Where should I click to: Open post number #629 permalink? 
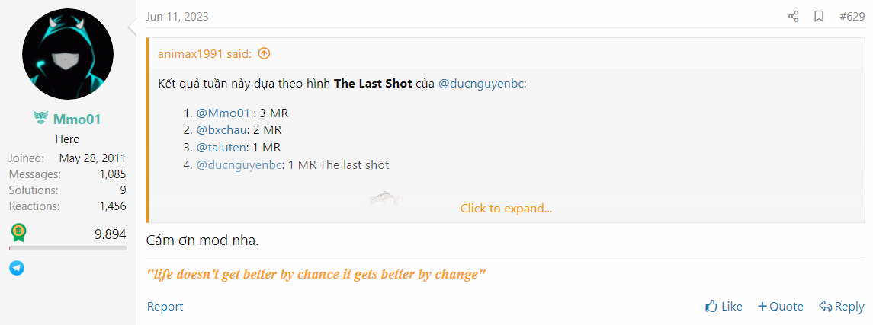pyautogui.click(x=852, y=17)
